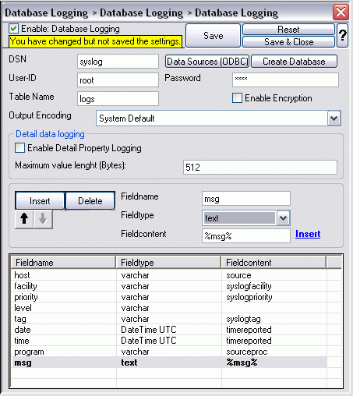Open Data Sources (ODBC) dialog

pos(207,62)
